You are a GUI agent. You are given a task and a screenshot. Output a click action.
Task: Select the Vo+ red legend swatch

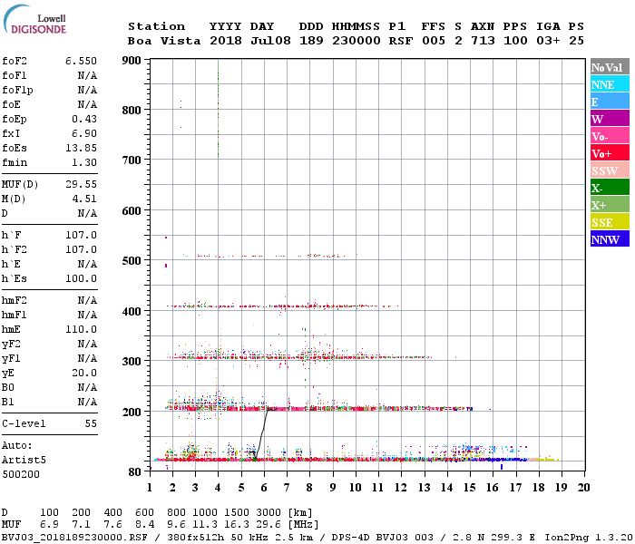610,153
